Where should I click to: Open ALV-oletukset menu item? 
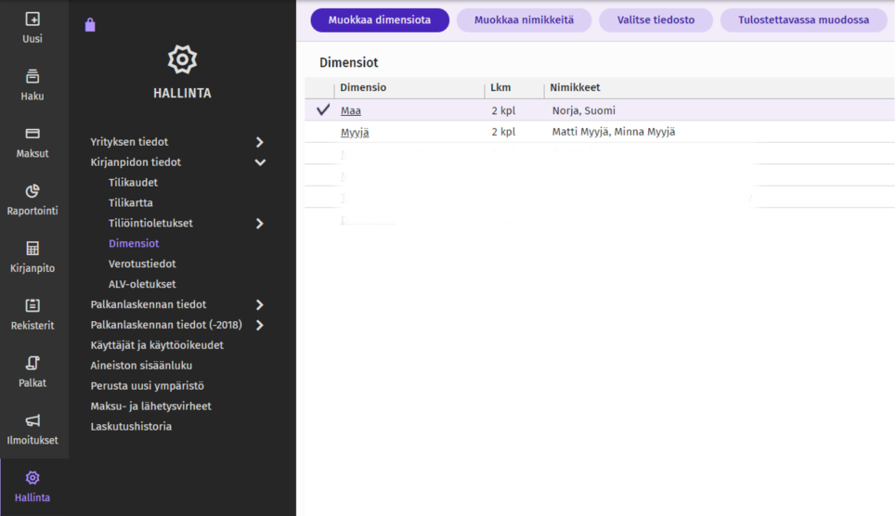(x=142, y=284)
